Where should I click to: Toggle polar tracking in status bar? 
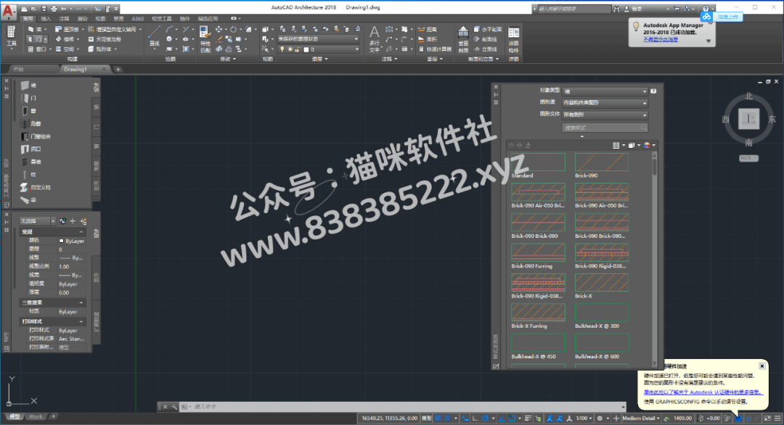485,418
